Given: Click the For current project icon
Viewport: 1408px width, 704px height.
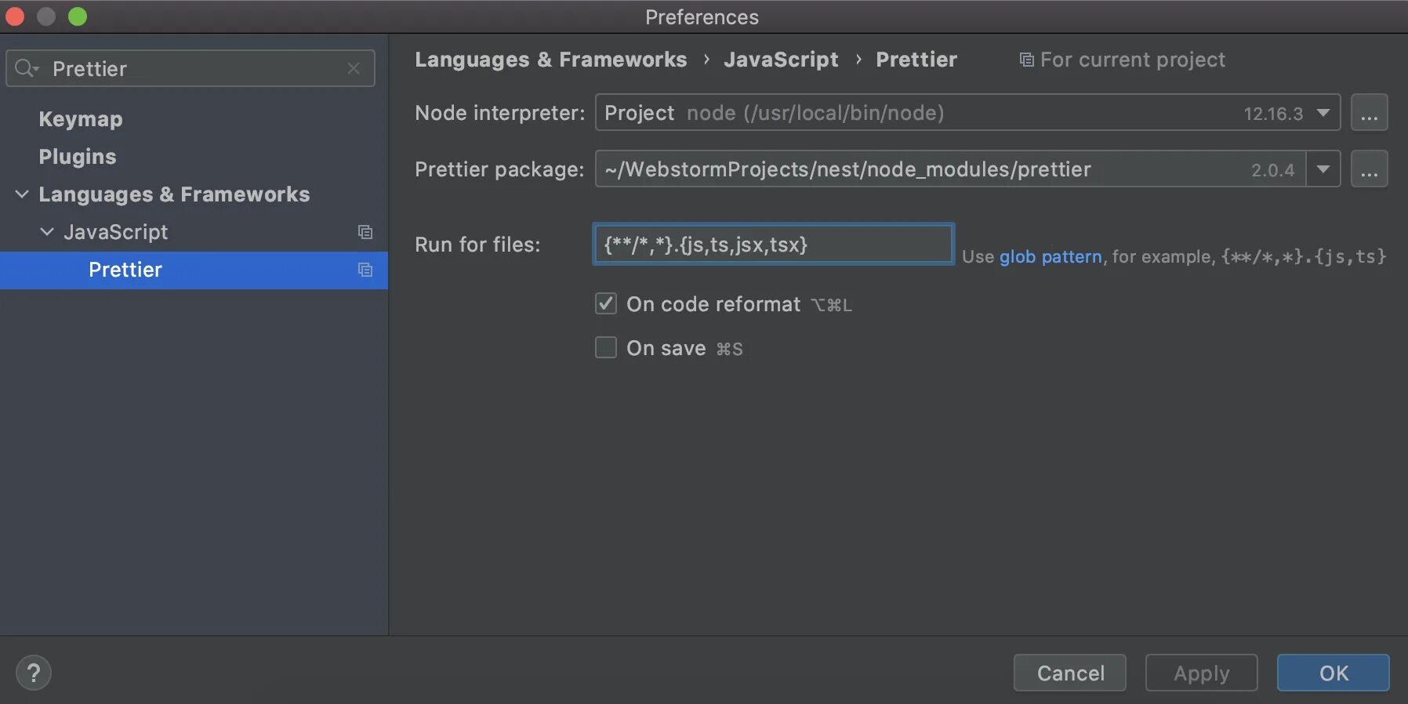Looking at the screenshot, I should pyautogui.click(x=1026, y=60).
